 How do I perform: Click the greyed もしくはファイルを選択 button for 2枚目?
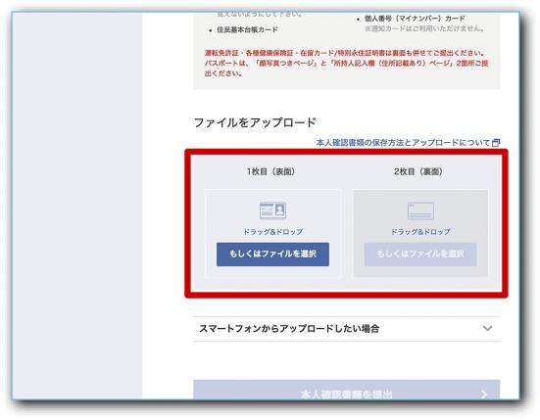point(420,255)
